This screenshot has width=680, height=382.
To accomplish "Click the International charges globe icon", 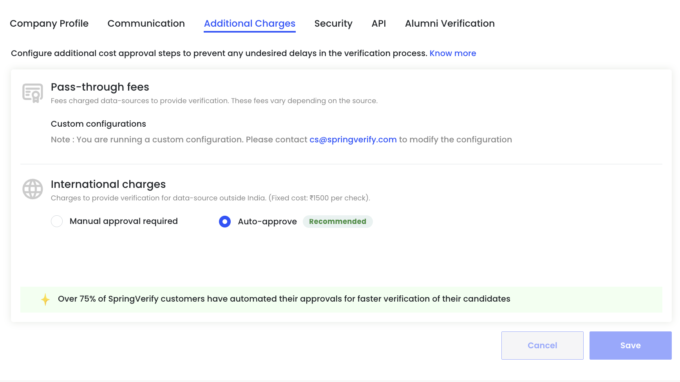I will pyautogui.click(x=33, y=189).
